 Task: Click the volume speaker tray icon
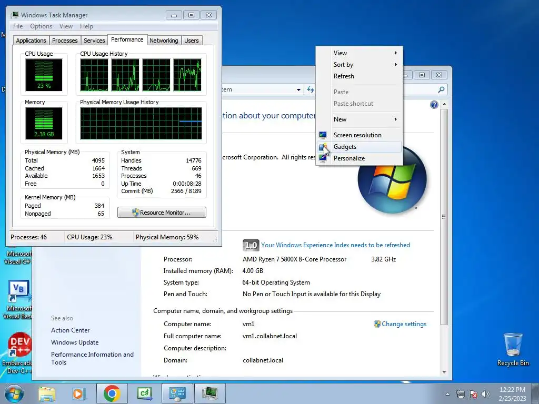[485, 394]
